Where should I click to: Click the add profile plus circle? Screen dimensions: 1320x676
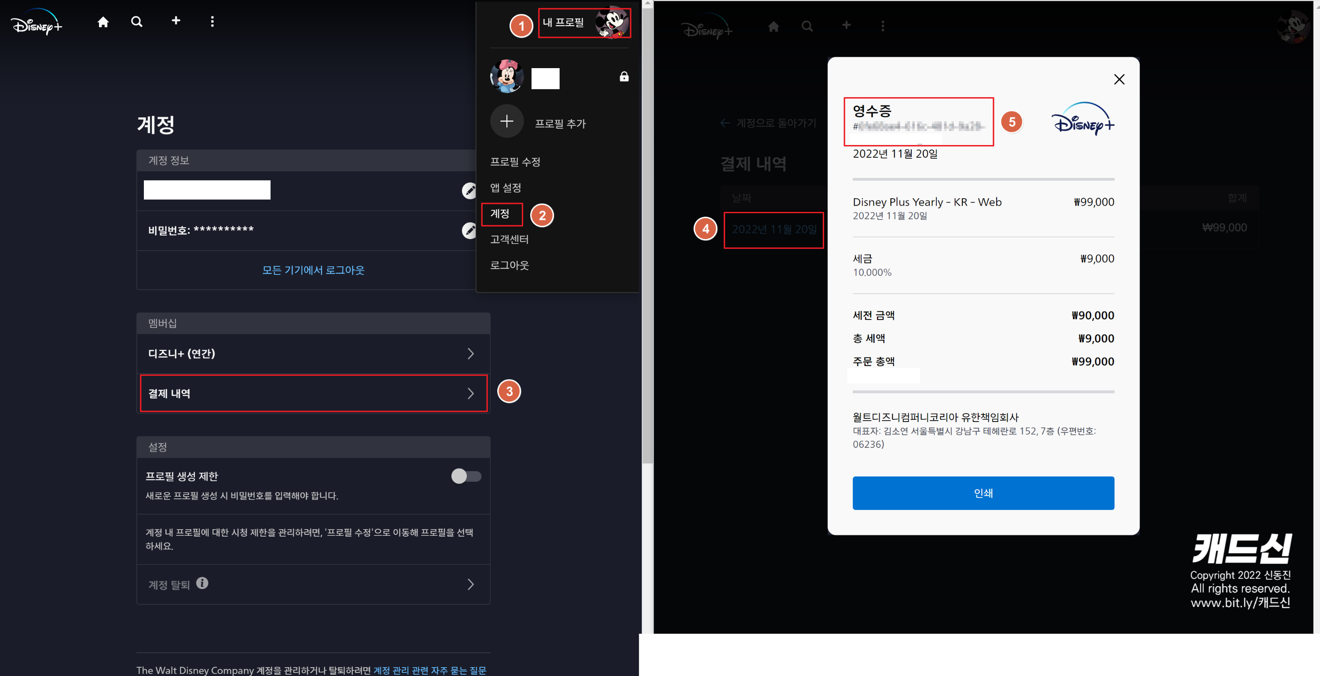pyautogui.click(x=506, y=121)
